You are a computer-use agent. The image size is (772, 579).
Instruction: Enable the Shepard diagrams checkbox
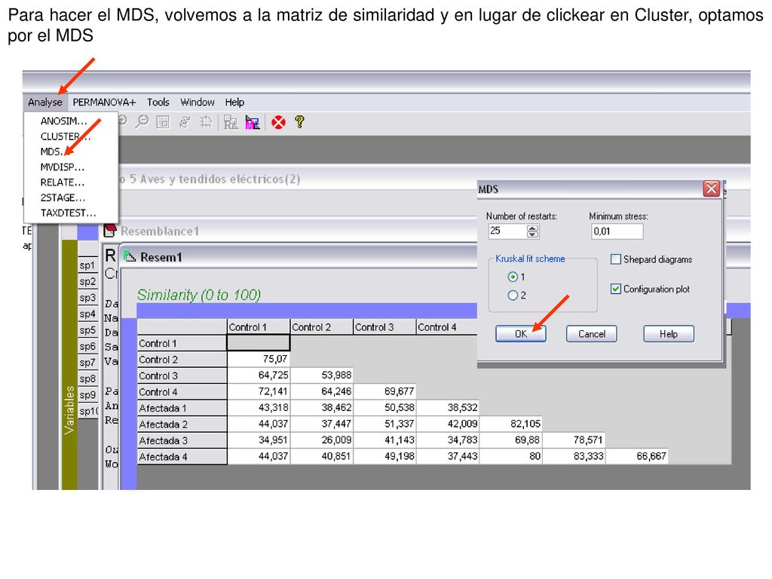coord(615,259)
